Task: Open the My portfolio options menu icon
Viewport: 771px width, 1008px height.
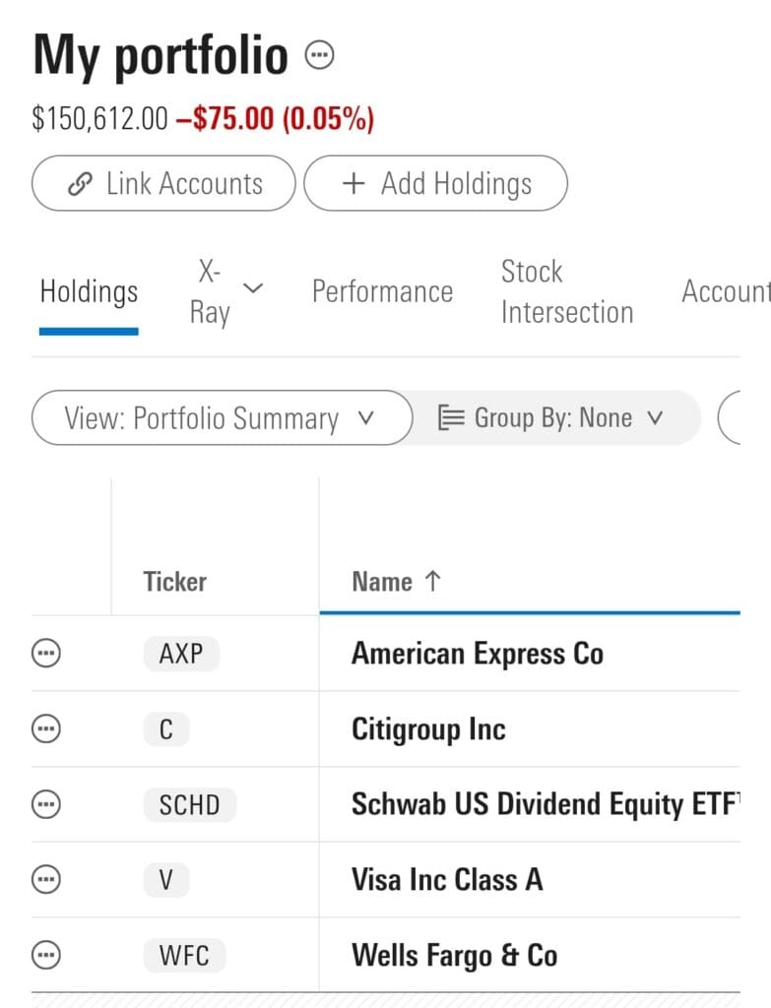Action: (x=319, y=55)
